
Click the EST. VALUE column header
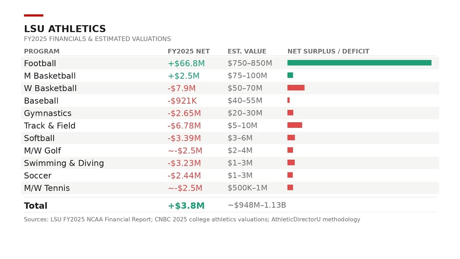(x=247, y=51)
